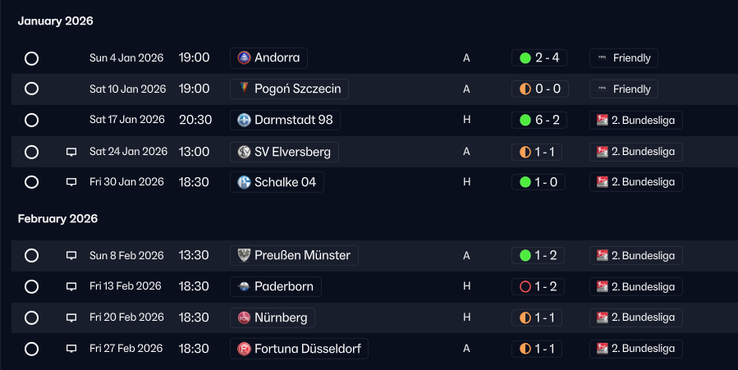Click the February 2026 section heading
This screenshot has height=370, width=738.
click(x=58, y=218)
